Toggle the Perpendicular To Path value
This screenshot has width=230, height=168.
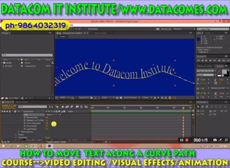tap(47, 120)
